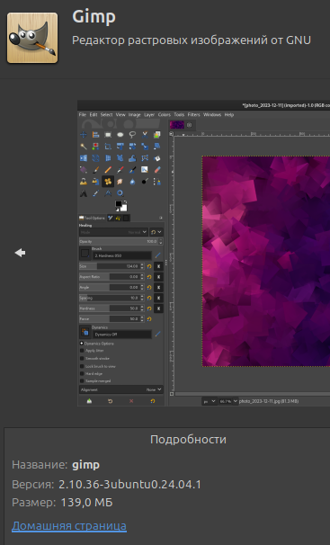This screenshot has width=330, height=545.
Task: Select the Eraser tool
Action: (157, 170)
